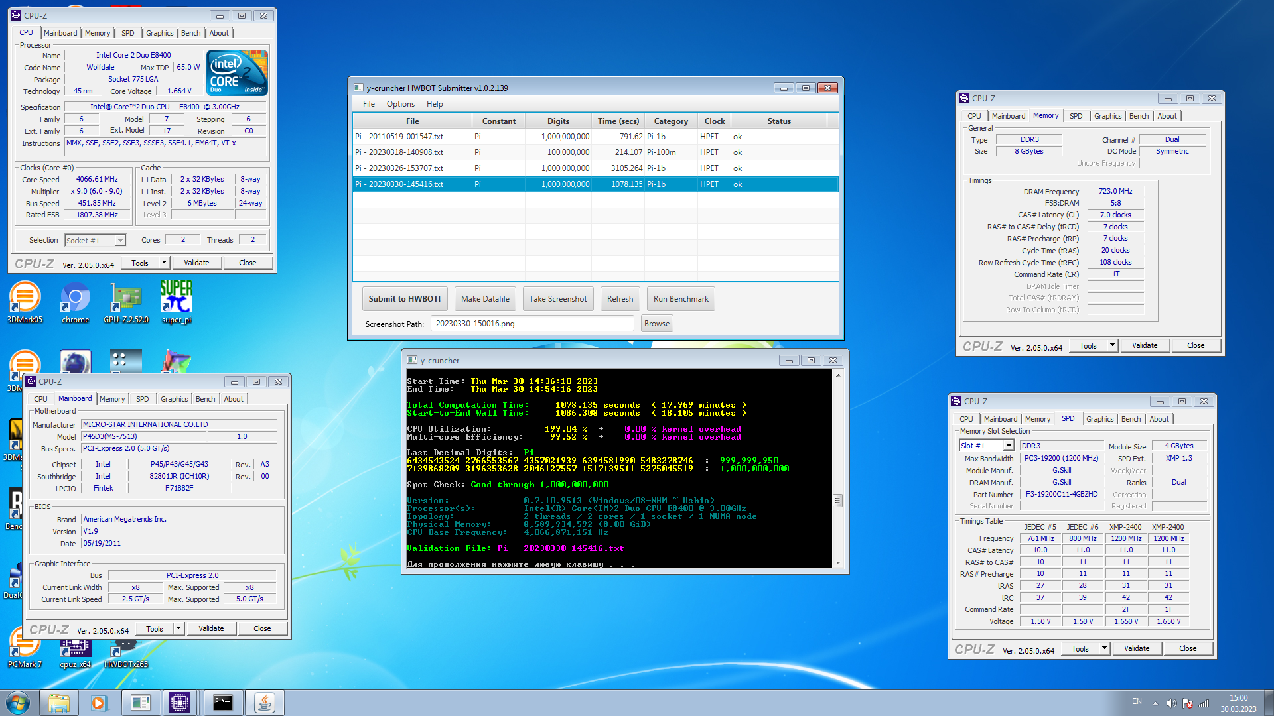Click the y-cruncher console vertical scrollbar thumb
This screenshot has height=716, width=1274.
tap(837, 501)
